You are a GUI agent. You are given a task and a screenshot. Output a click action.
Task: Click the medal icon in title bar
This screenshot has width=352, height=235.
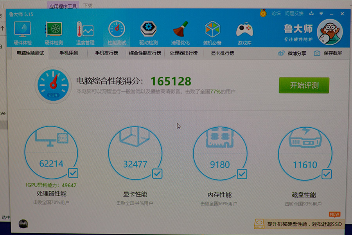pos(263,13)
